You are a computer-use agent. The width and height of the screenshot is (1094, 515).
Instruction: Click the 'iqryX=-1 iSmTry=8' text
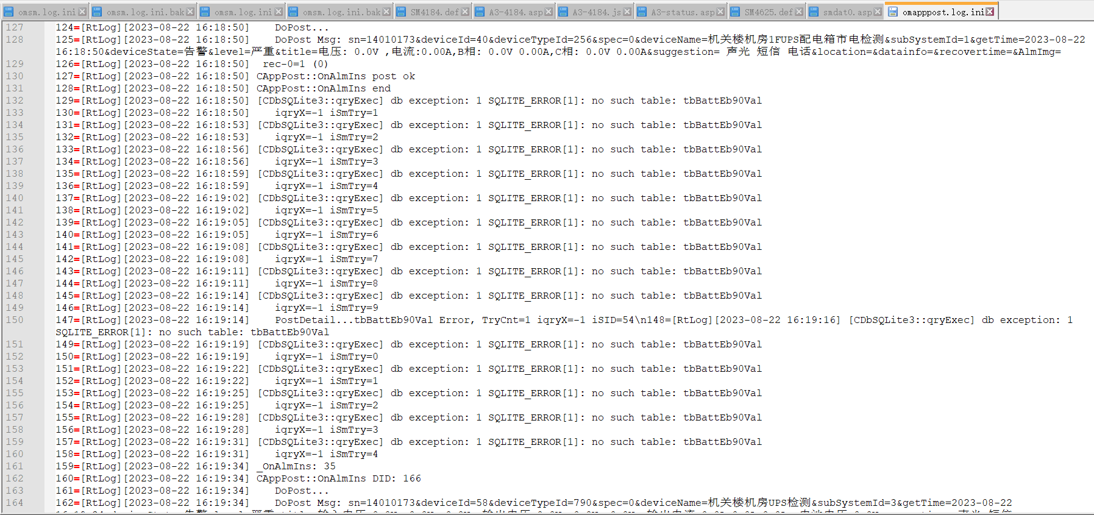coord(327,283)
